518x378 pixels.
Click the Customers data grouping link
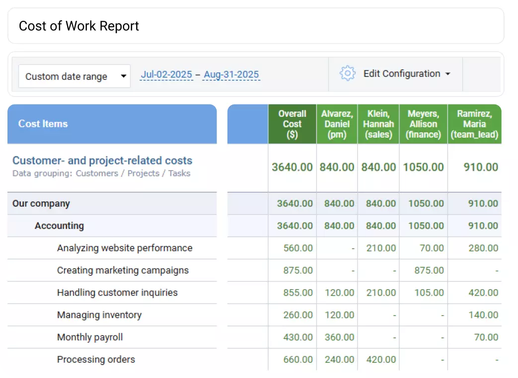click(x=97, y=173)
